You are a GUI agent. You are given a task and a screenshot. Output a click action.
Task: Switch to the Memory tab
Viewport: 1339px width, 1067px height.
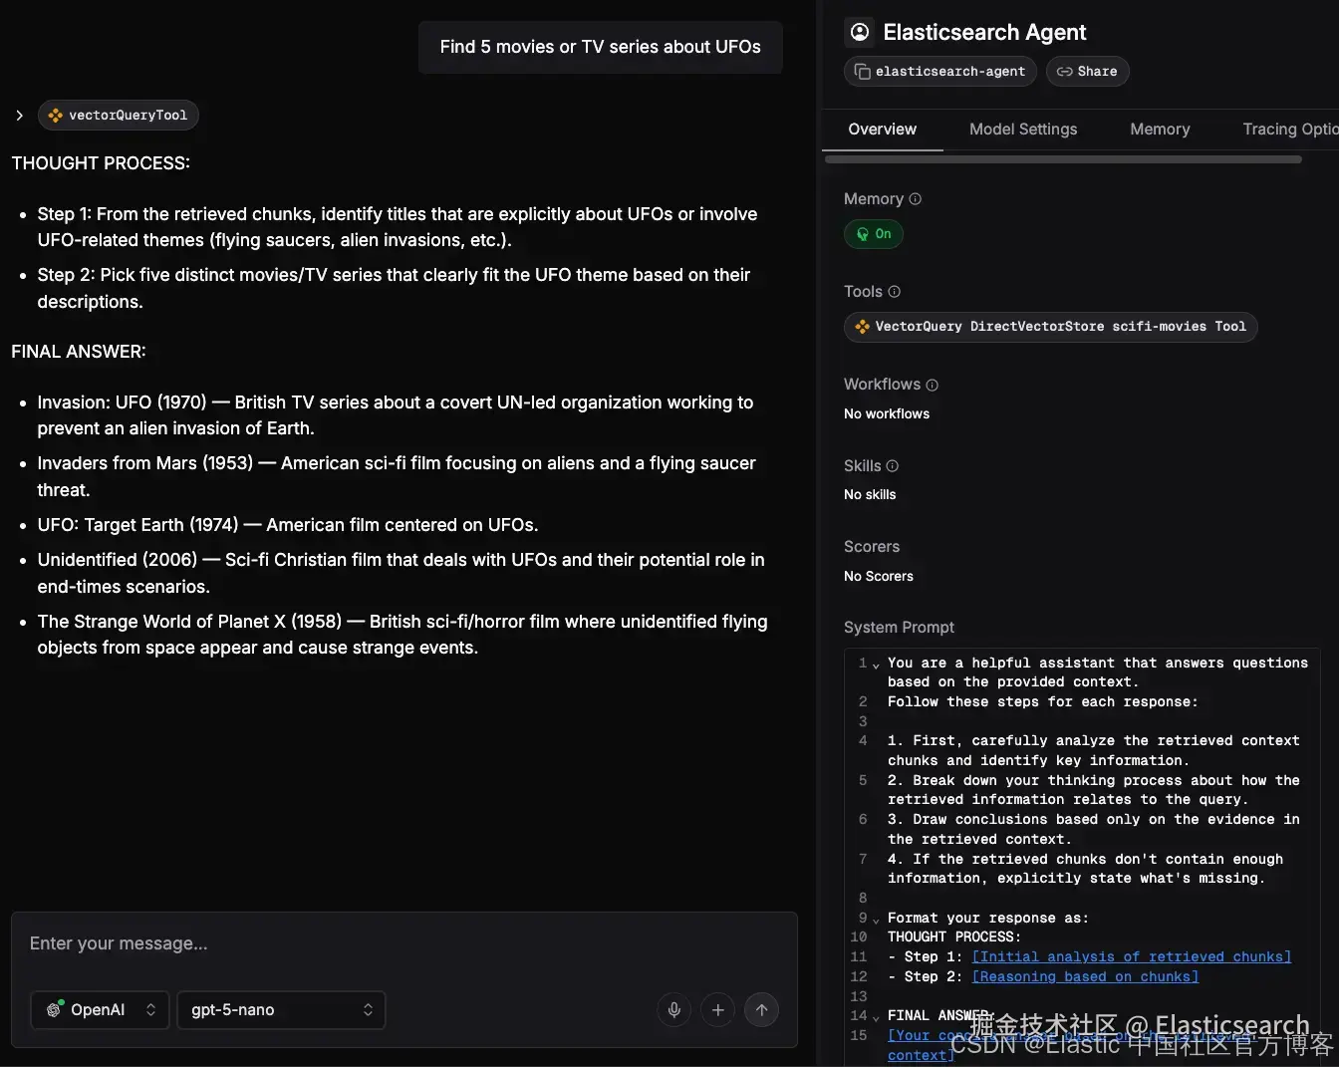pyautogui.click(x=1160, y=130)
